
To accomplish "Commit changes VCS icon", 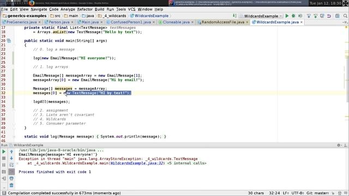I will pos(315,16).
